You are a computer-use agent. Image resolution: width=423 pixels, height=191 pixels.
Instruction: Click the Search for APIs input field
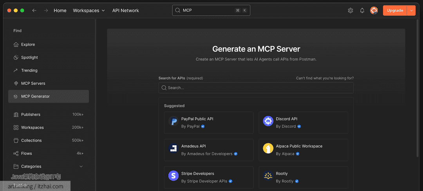click(x=256, y=88)
